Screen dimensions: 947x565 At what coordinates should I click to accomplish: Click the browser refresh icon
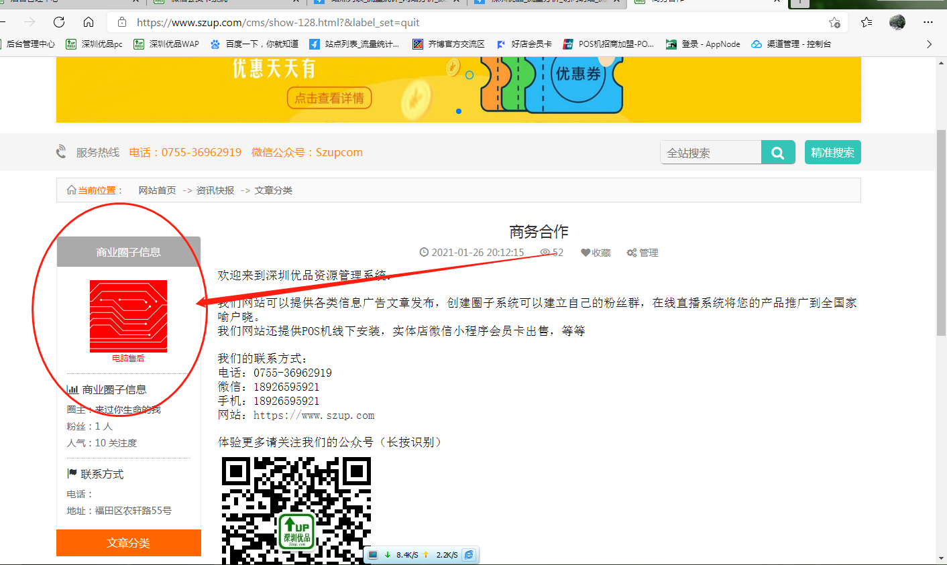(x=59, y=22)
